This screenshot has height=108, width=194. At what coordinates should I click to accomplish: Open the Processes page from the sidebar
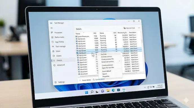pyautogui.click(x=57, y=33)
